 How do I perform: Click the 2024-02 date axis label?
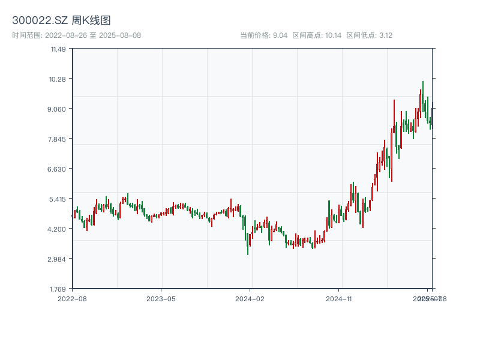[250, 298]
